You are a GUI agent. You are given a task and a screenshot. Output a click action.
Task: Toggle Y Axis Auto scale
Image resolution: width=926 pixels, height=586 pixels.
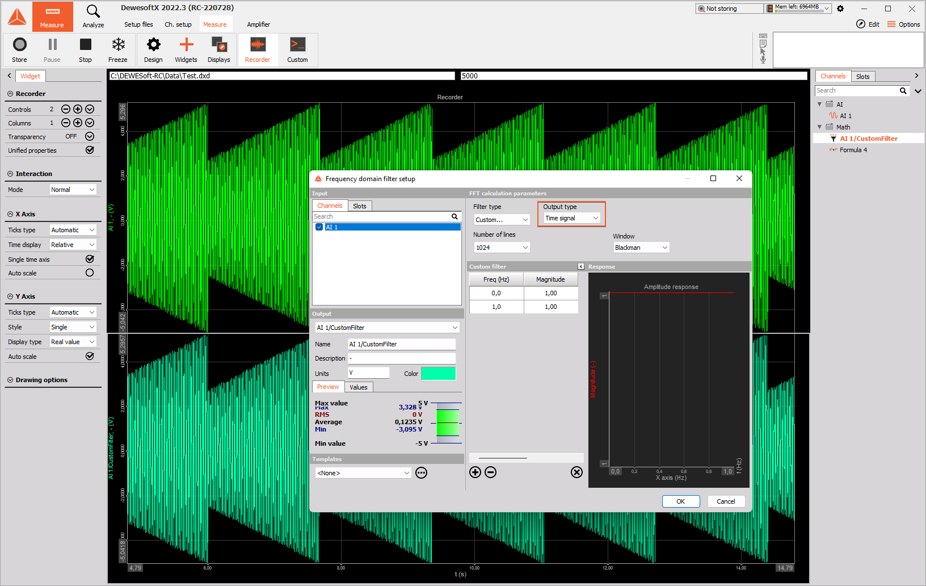click(x=90, y=356)
